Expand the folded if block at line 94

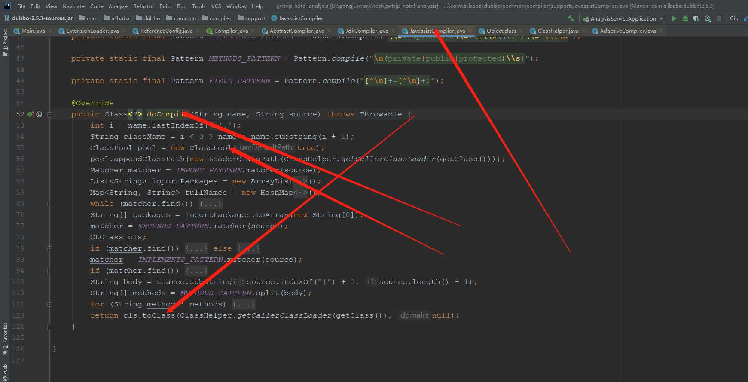point(49,271)
